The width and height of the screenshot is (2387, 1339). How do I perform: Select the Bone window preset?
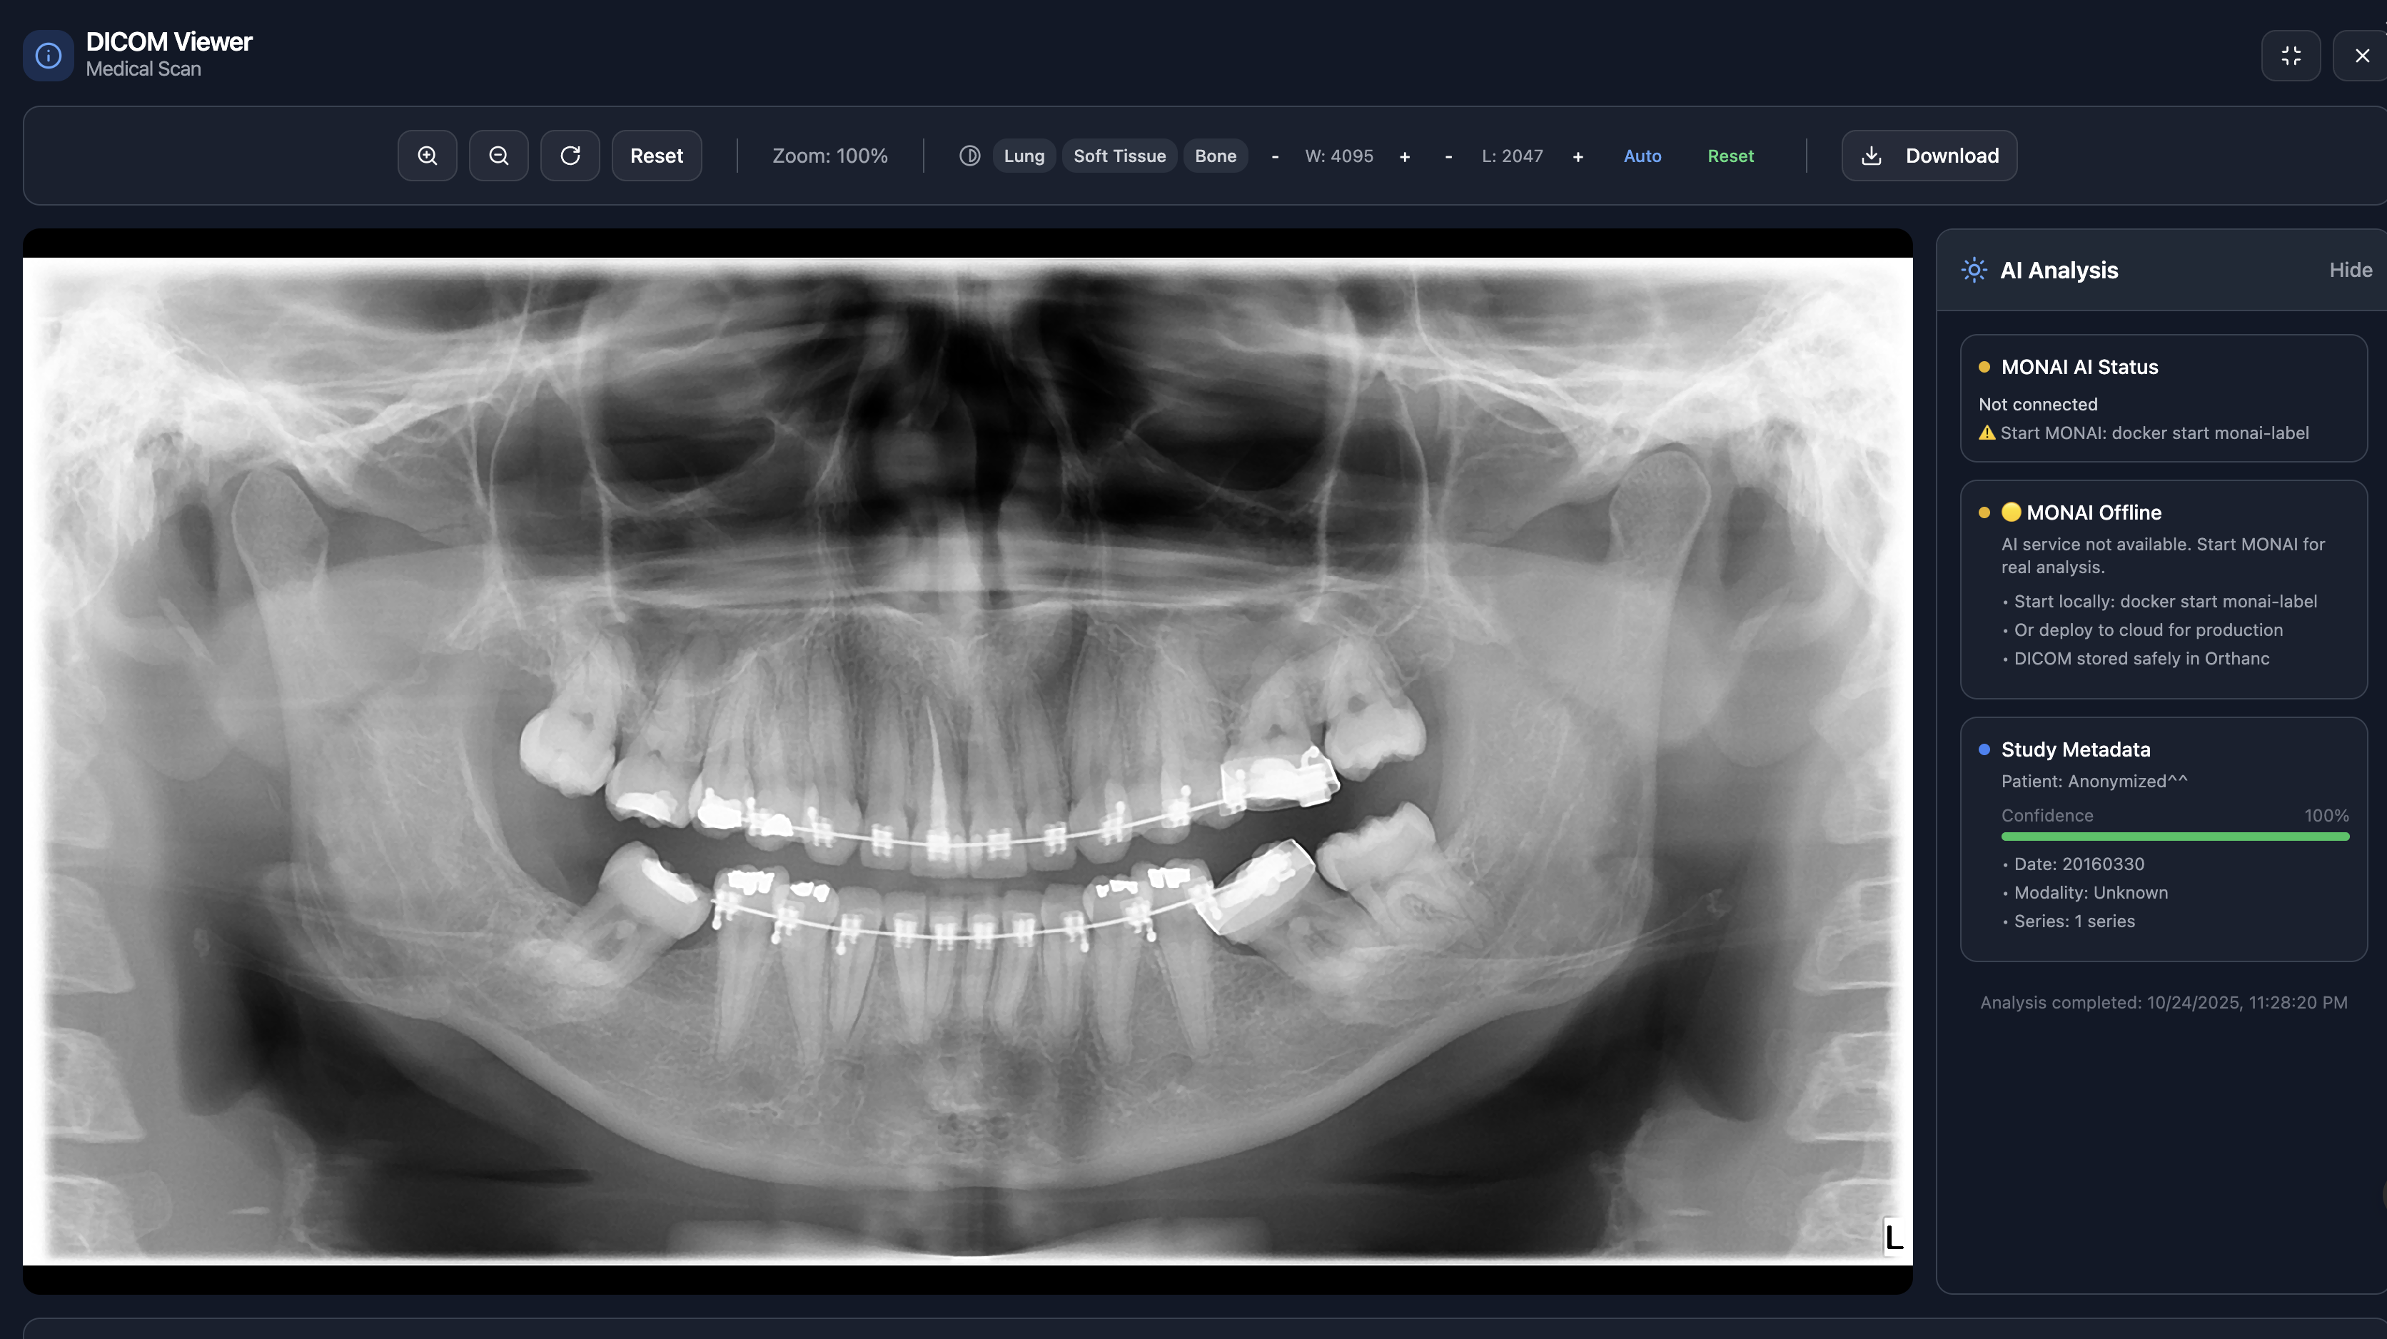tap(1215, 156)
